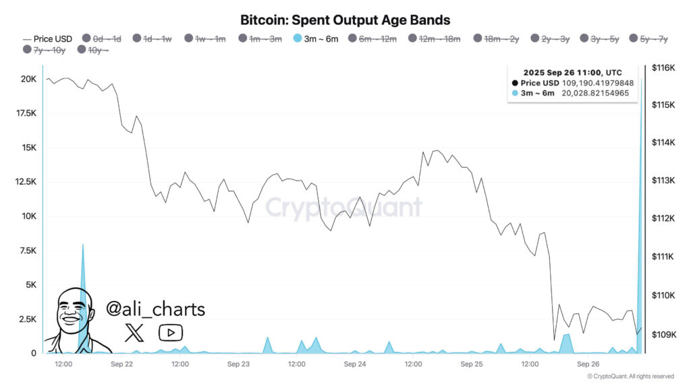Click the 3m ~ 6m tooltip color marker
691x388 pixels.
(x=515, y=93)
